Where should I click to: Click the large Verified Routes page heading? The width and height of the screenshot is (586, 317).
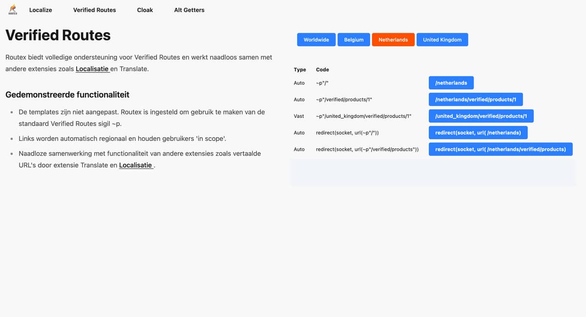(58, 35)
